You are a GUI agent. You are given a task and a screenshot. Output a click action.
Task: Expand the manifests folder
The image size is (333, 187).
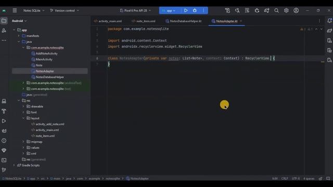(x=19, y=36)
